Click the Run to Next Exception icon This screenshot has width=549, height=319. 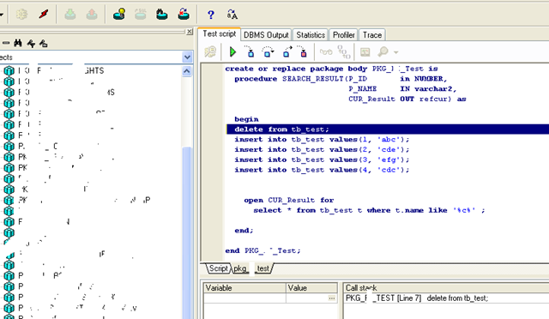click(x=303, y=51)
